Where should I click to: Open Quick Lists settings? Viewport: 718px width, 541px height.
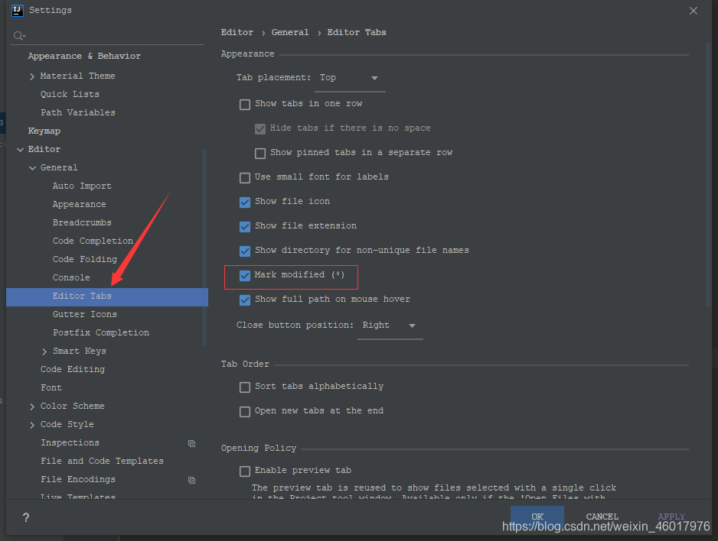(70, 94)
